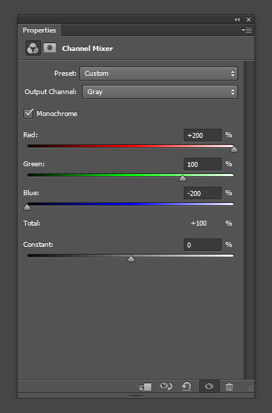Open the Output Channel dropdown showing Gray
The width and height of the screenshot is (272, 413).
[x=160, y=92]
